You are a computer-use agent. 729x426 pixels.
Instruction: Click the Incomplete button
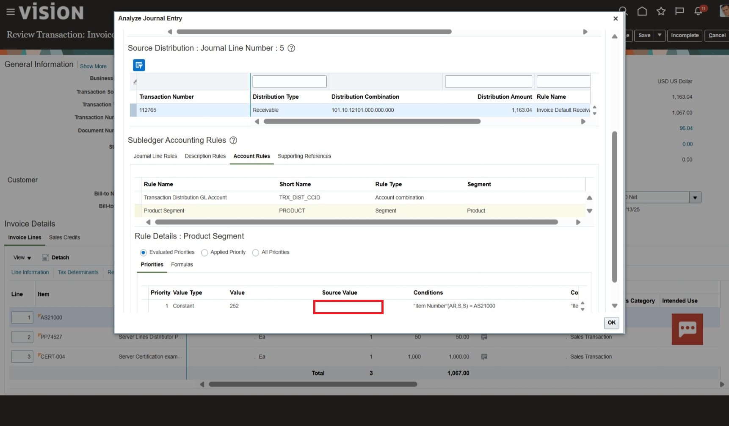(x=685, y=35)
